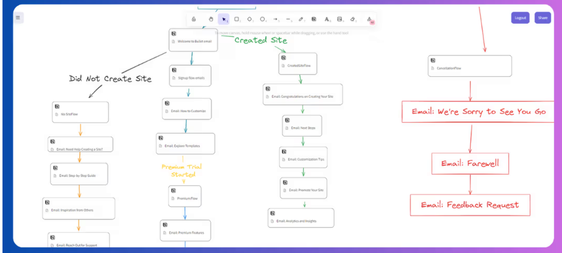Click the Logout button

[520, 18]
